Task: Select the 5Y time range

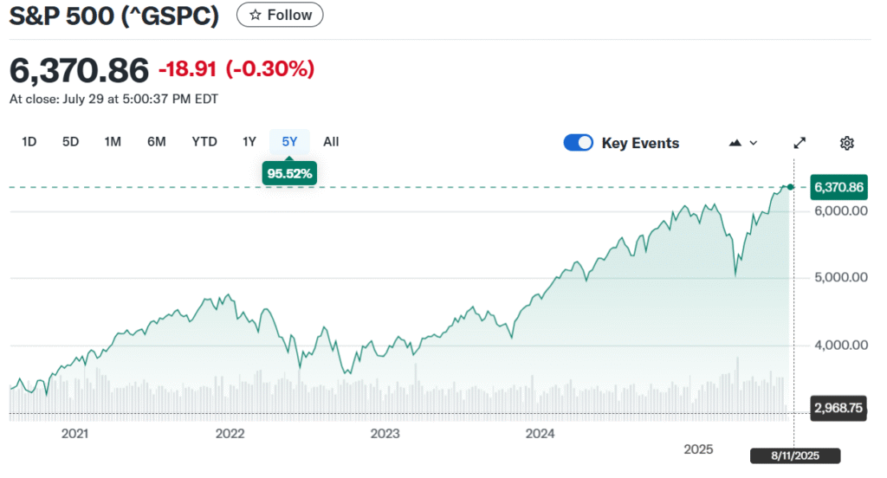Action: coord(289,142)
